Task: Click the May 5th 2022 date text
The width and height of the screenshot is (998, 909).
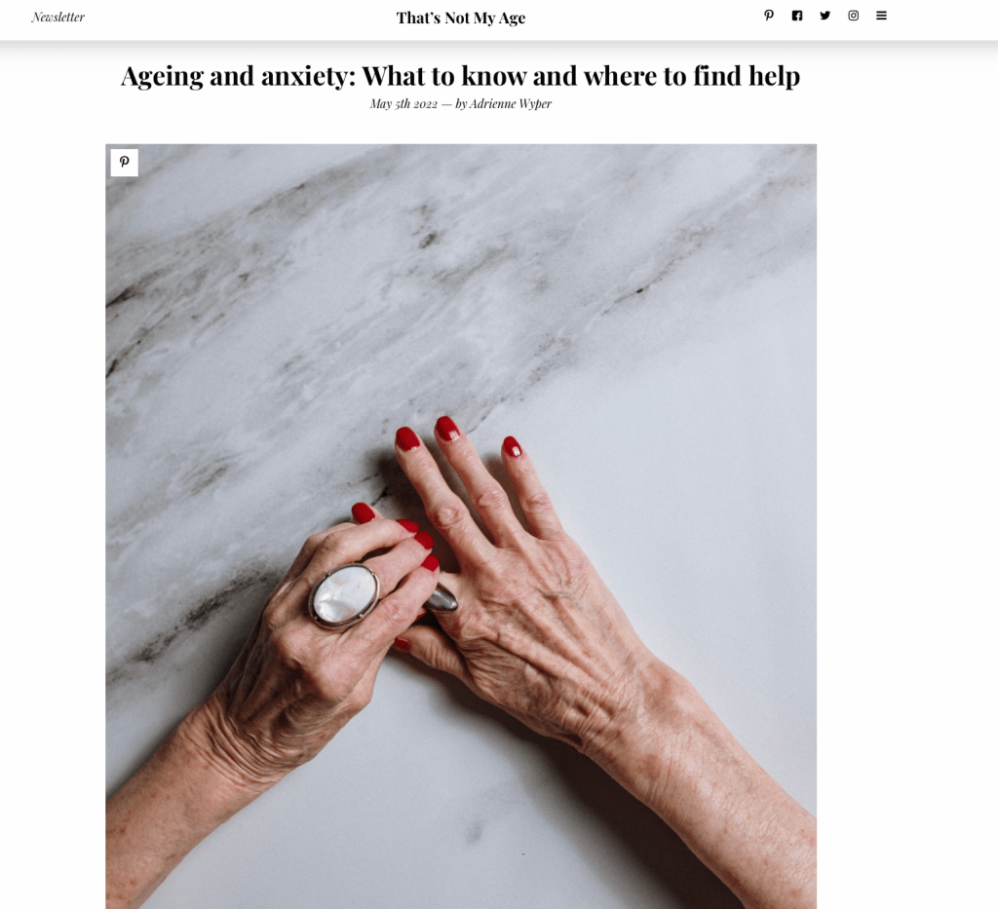Action: (x=403, y=103)
